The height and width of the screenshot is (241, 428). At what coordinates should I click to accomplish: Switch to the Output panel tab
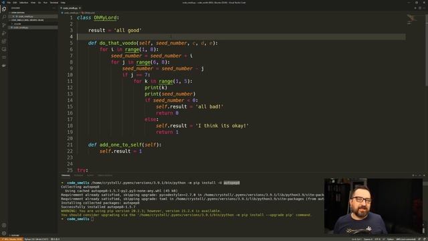90,175
